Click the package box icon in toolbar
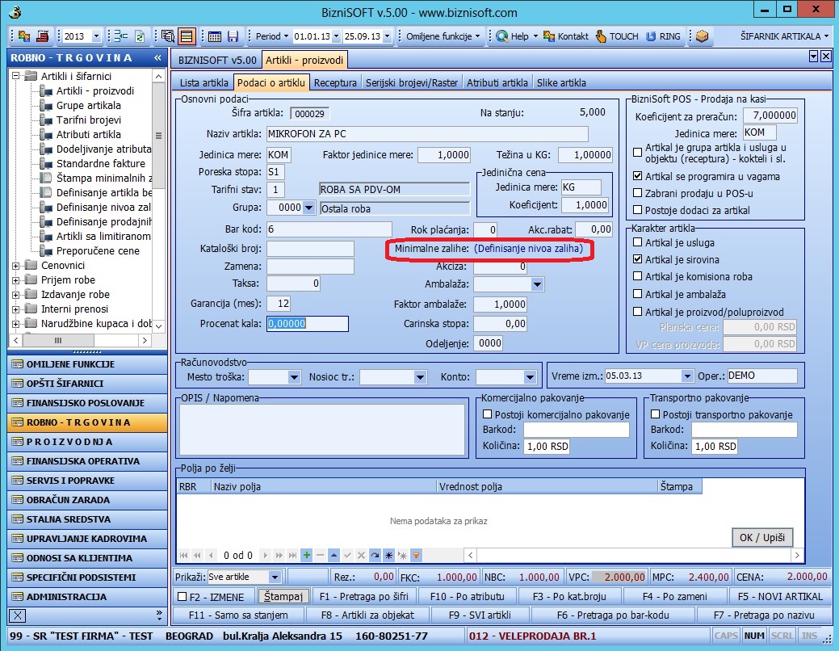Viewport: 839px width, 651px height. pyautogui.click(x=703, y=36)
